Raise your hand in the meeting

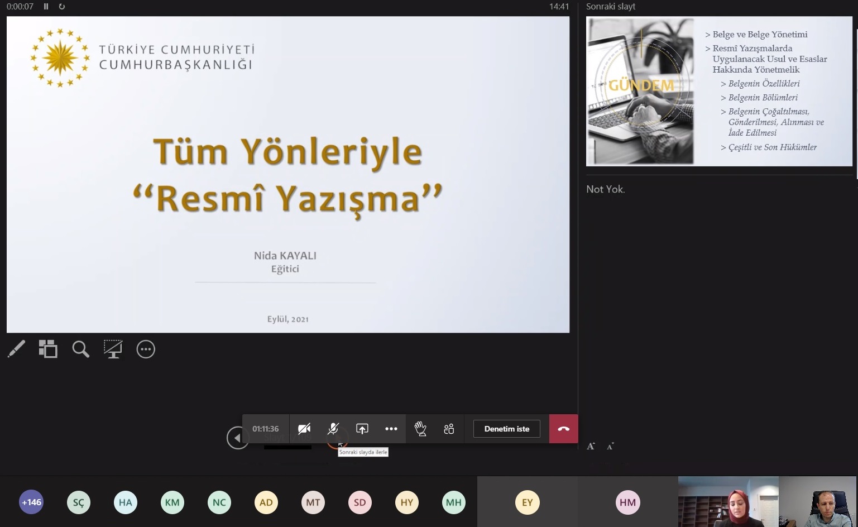(x=420, y=429)
